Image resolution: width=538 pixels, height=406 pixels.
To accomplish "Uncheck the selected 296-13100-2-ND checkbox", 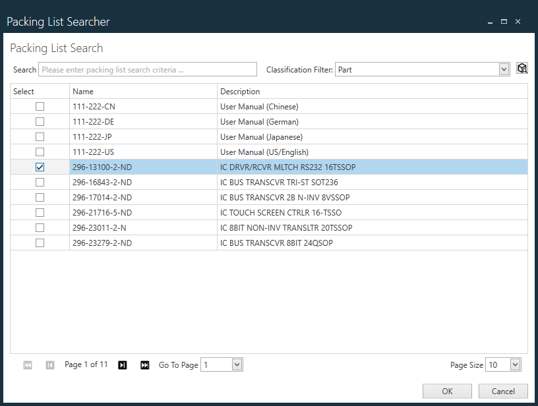I will [40, 167].
